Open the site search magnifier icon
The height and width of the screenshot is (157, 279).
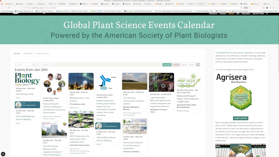coord(267,14)
